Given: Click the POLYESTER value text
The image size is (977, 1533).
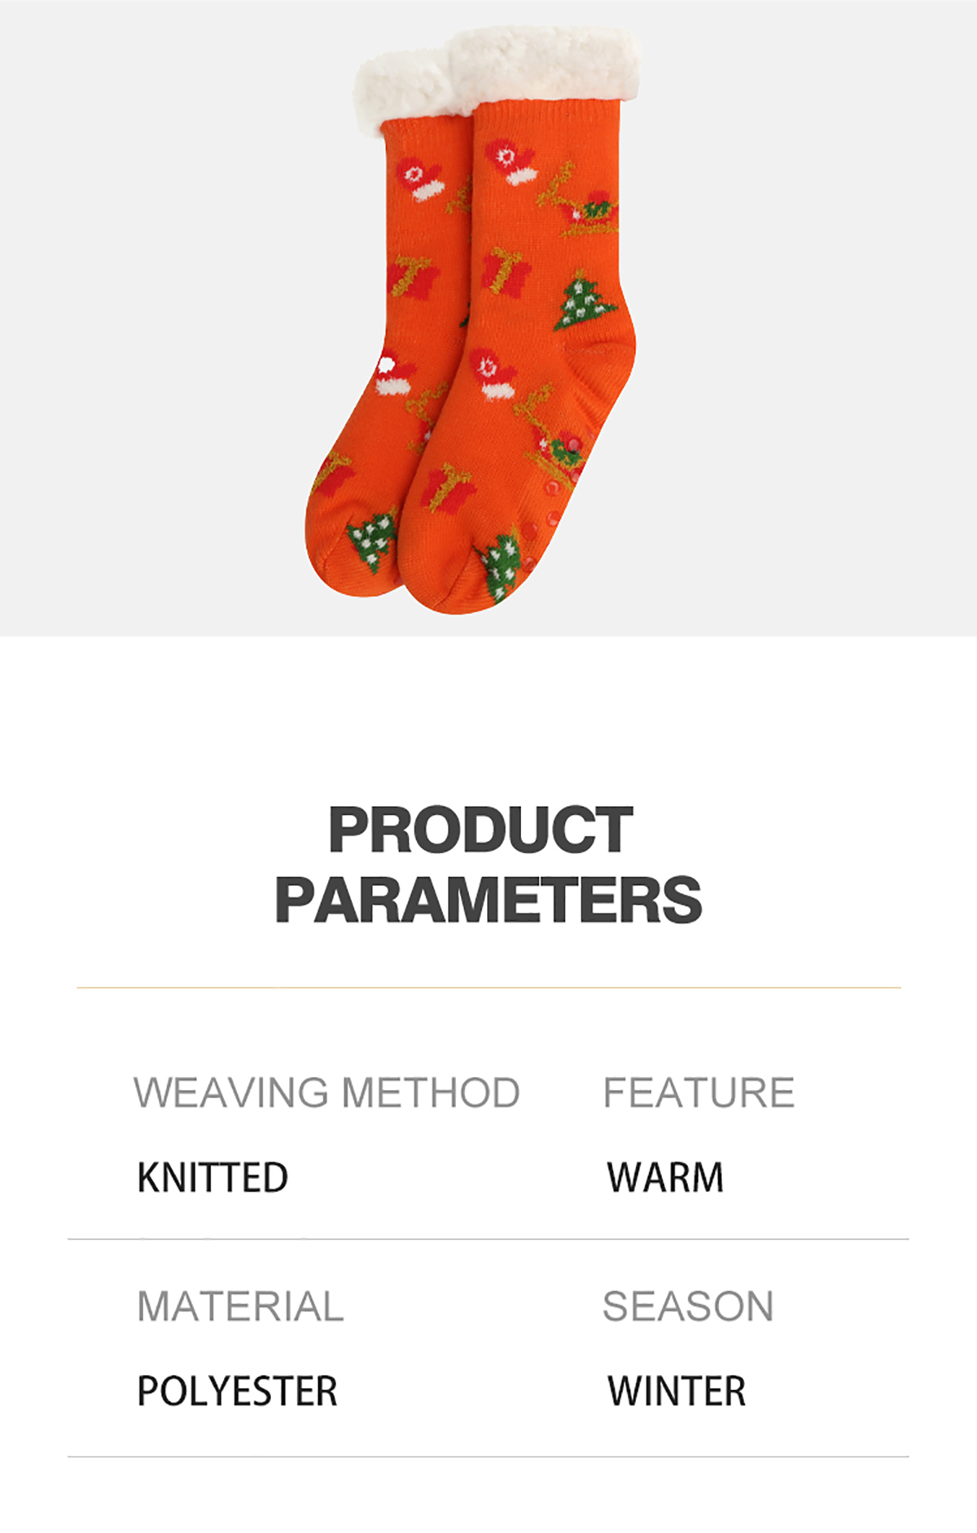Looking at the screenshot, I should [x=237, y=1391].
